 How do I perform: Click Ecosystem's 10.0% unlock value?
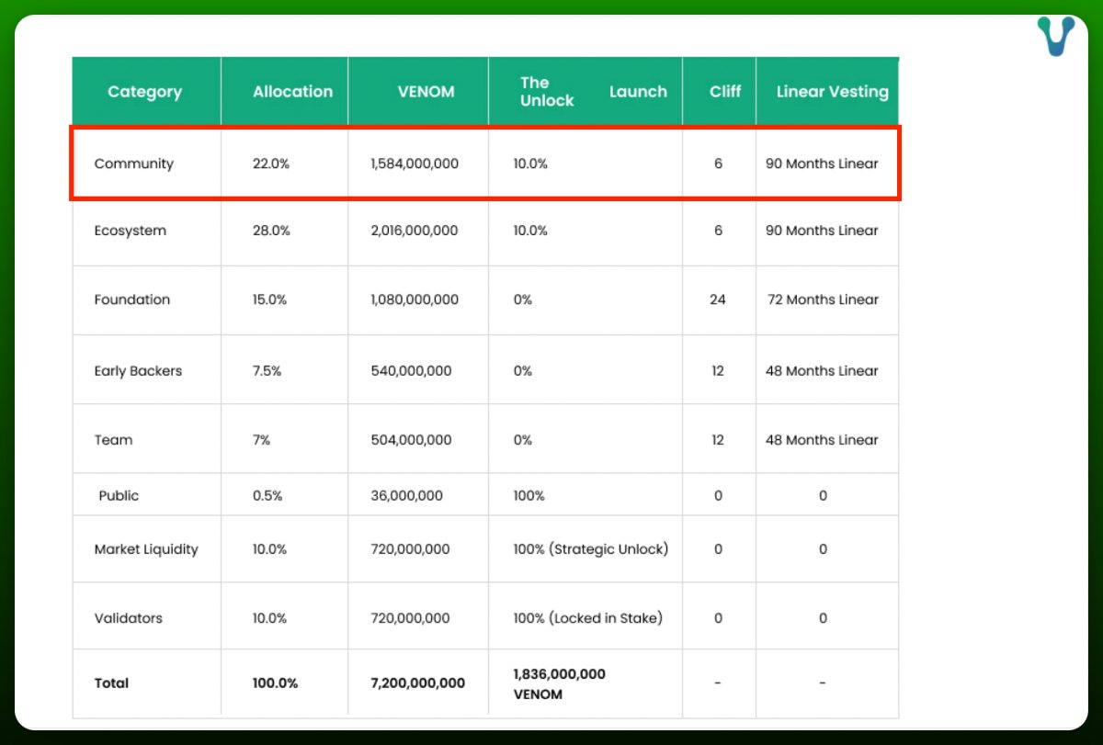coord(530,231)
